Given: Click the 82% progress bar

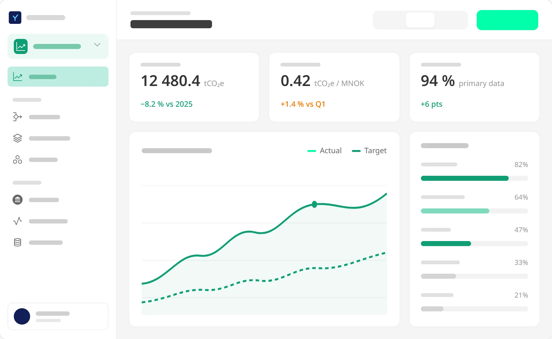Looking at the screenshot, I should (474, 178).
